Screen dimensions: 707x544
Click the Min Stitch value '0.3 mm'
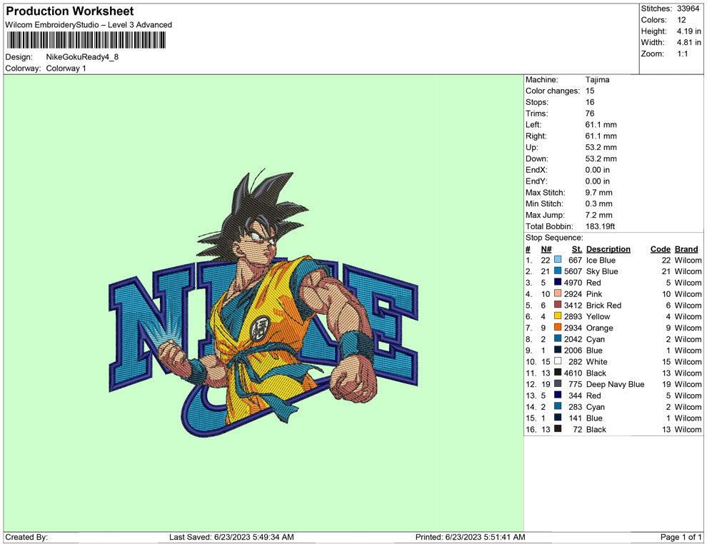(x=598, y=203)
